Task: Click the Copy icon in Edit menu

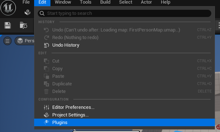Action: [46, 69]
